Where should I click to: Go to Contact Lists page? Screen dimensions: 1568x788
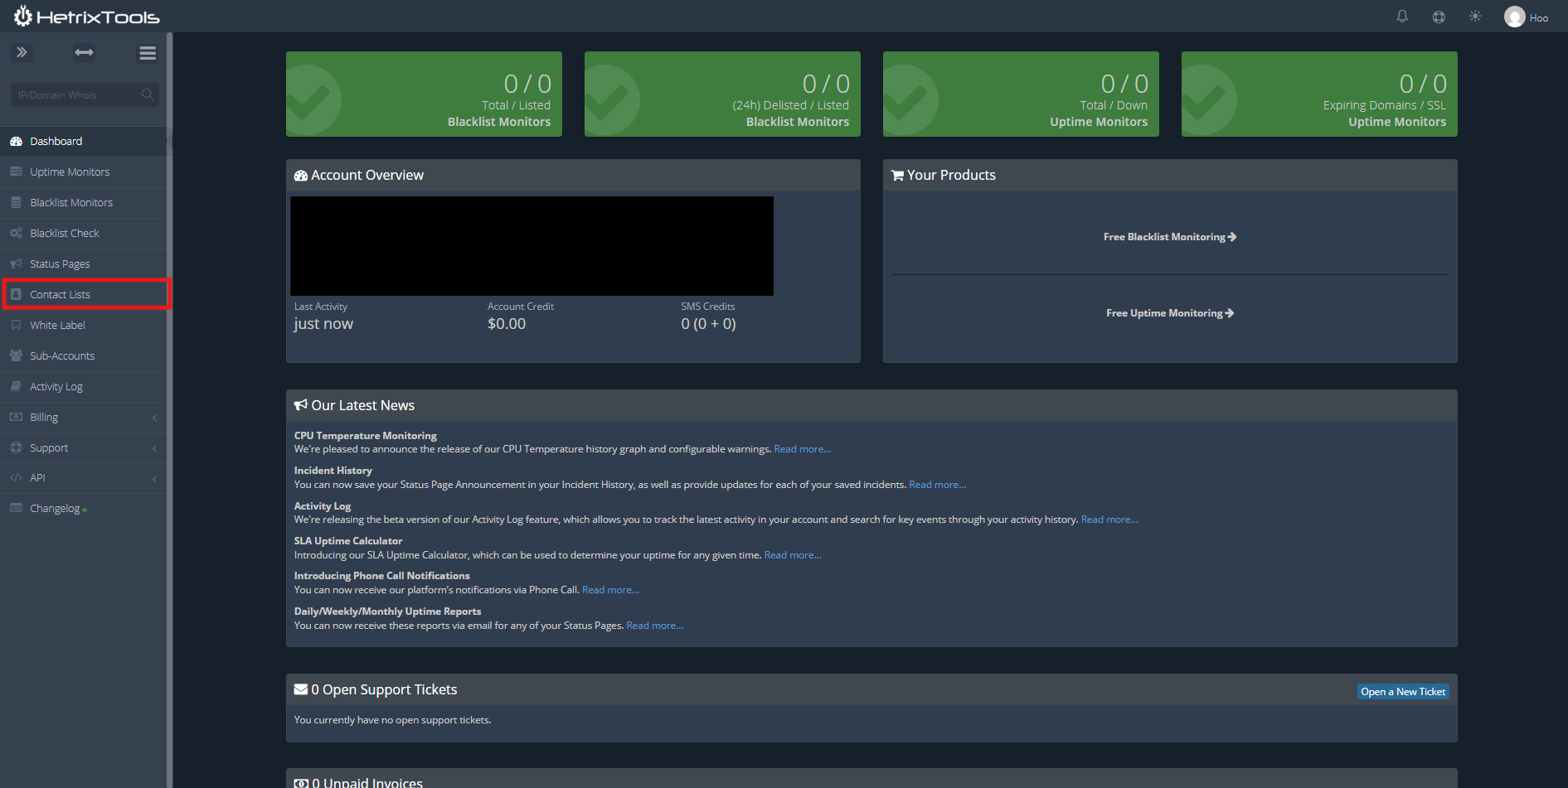(61, 295)
